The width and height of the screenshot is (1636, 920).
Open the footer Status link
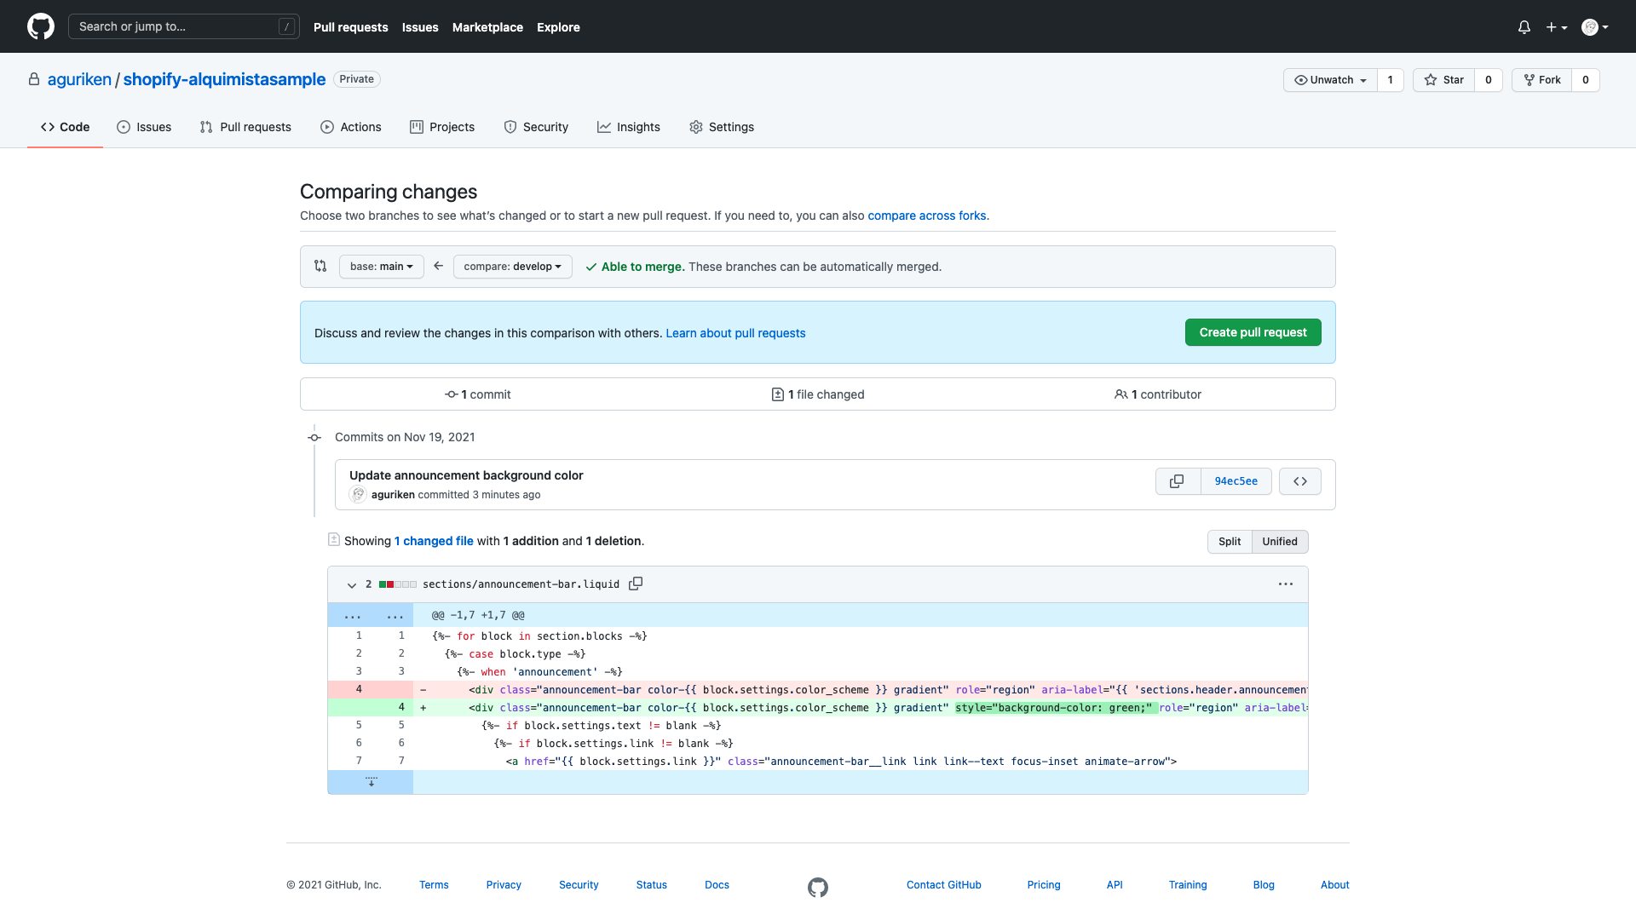point(652,885)
